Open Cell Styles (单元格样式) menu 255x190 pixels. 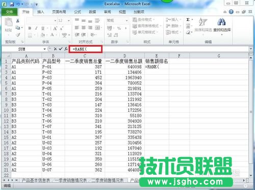[x=145, y=32]
